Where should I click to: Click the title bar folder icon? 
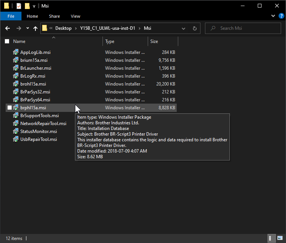(6, 6)
